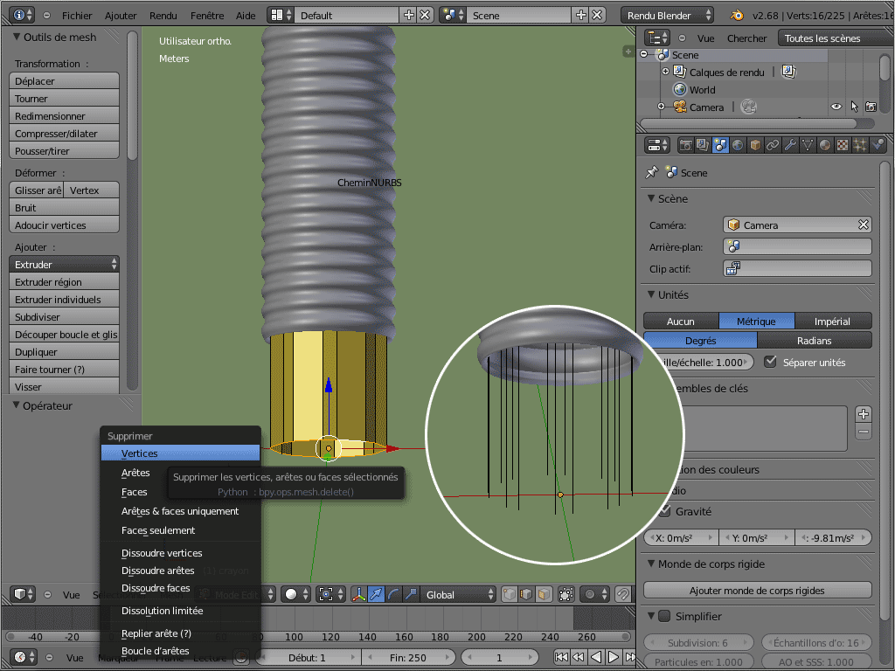Select Aucun unit system

681,322
